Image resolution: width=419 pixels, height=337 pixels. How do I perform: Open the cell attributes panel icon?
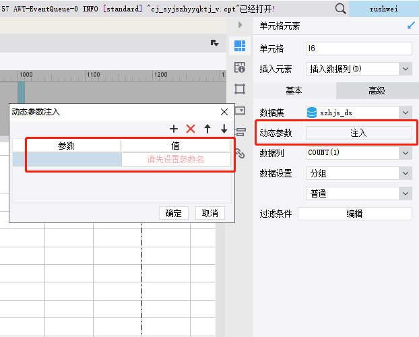[240, 67]
